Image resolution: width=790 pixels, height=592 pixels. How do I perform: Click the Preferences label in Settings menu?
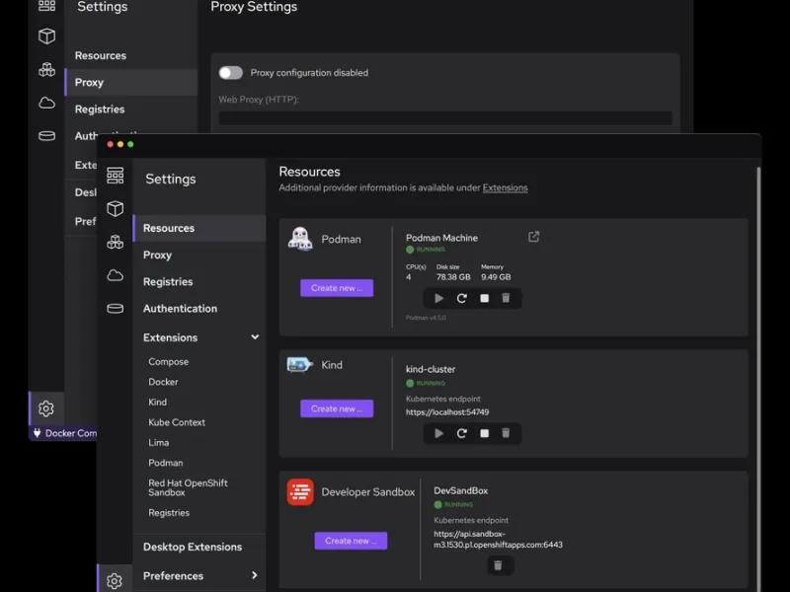coord(174,575)
